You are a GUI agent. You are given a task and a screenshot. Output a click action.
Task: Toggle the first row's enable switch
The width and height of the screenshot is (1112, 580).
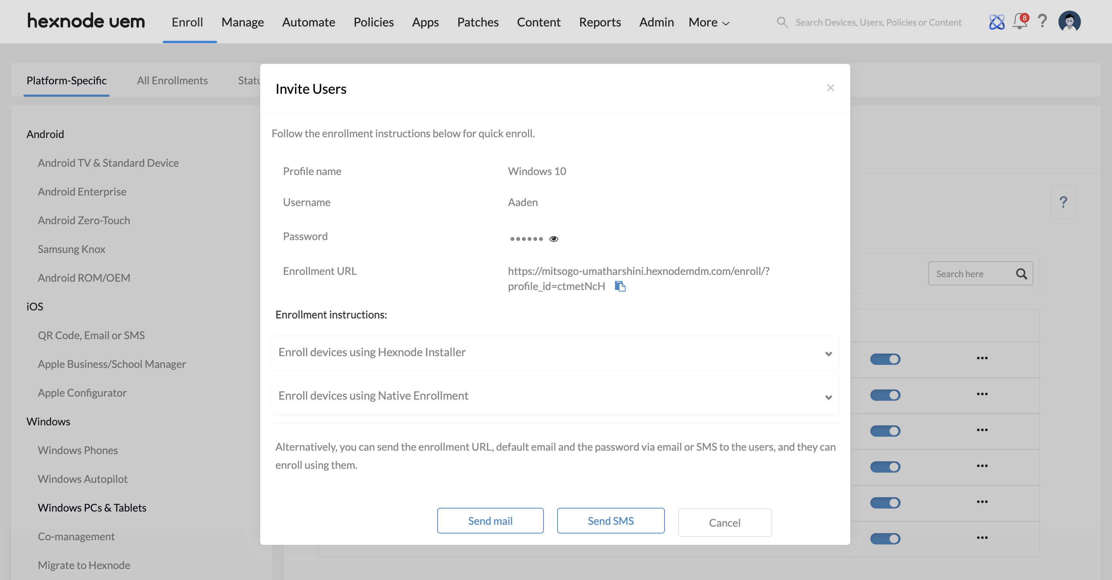click(x=885, y=359)
